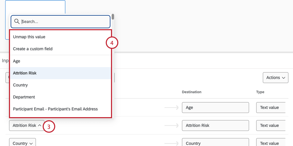Select 'Unmap this value' option

[29, 37]
